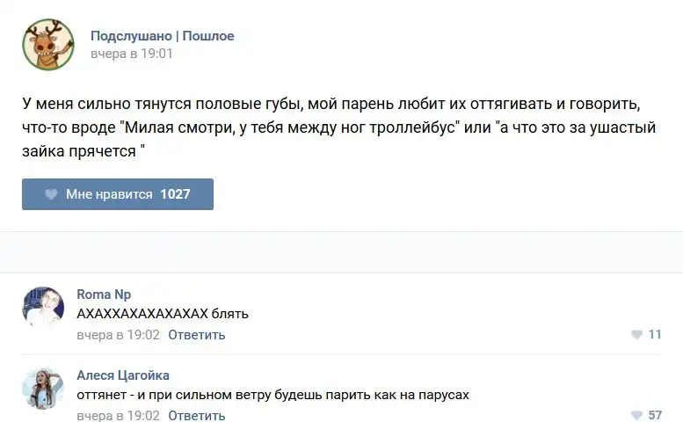Reply to Roma Np's comment via Ответить
683x422 pixels.
pyautogui.click(x=197, y=335)
